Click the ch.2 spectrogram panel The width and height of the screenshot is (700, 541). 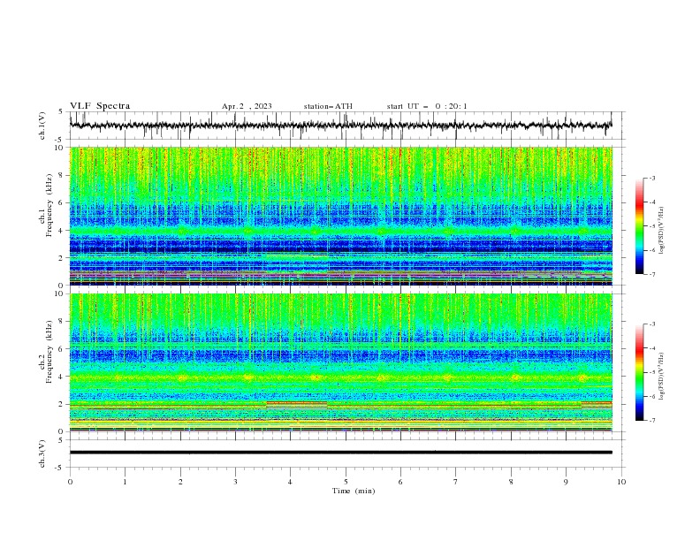(340, 362)
